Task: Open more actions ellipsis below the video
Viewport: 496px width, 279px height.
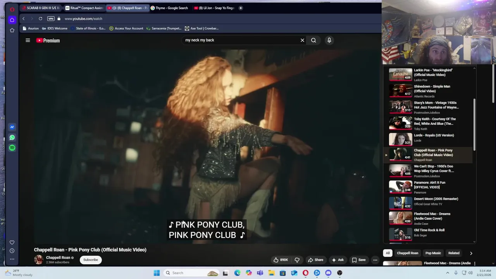Action: [x=375, y=260]
